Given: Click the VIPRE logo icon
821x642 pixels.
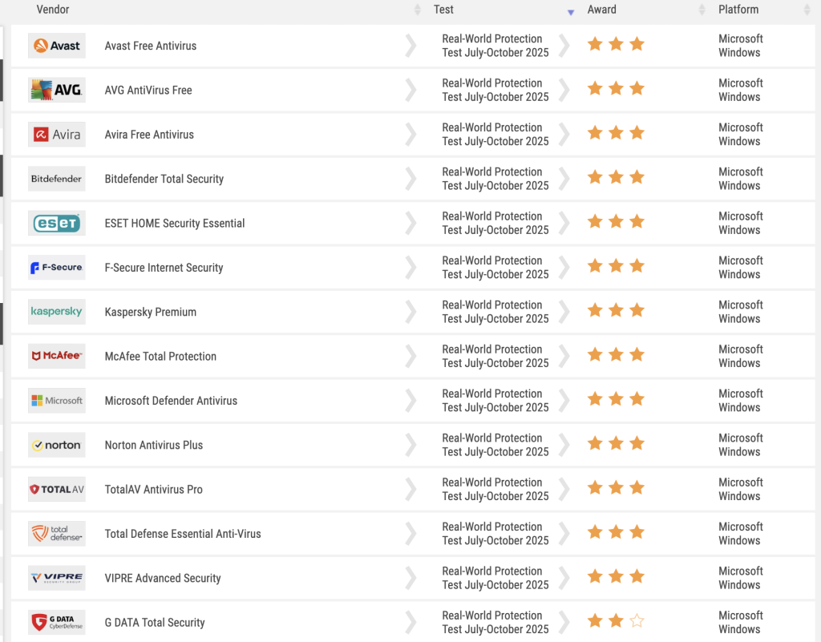Looking at the screenshot, I should 56,578.
